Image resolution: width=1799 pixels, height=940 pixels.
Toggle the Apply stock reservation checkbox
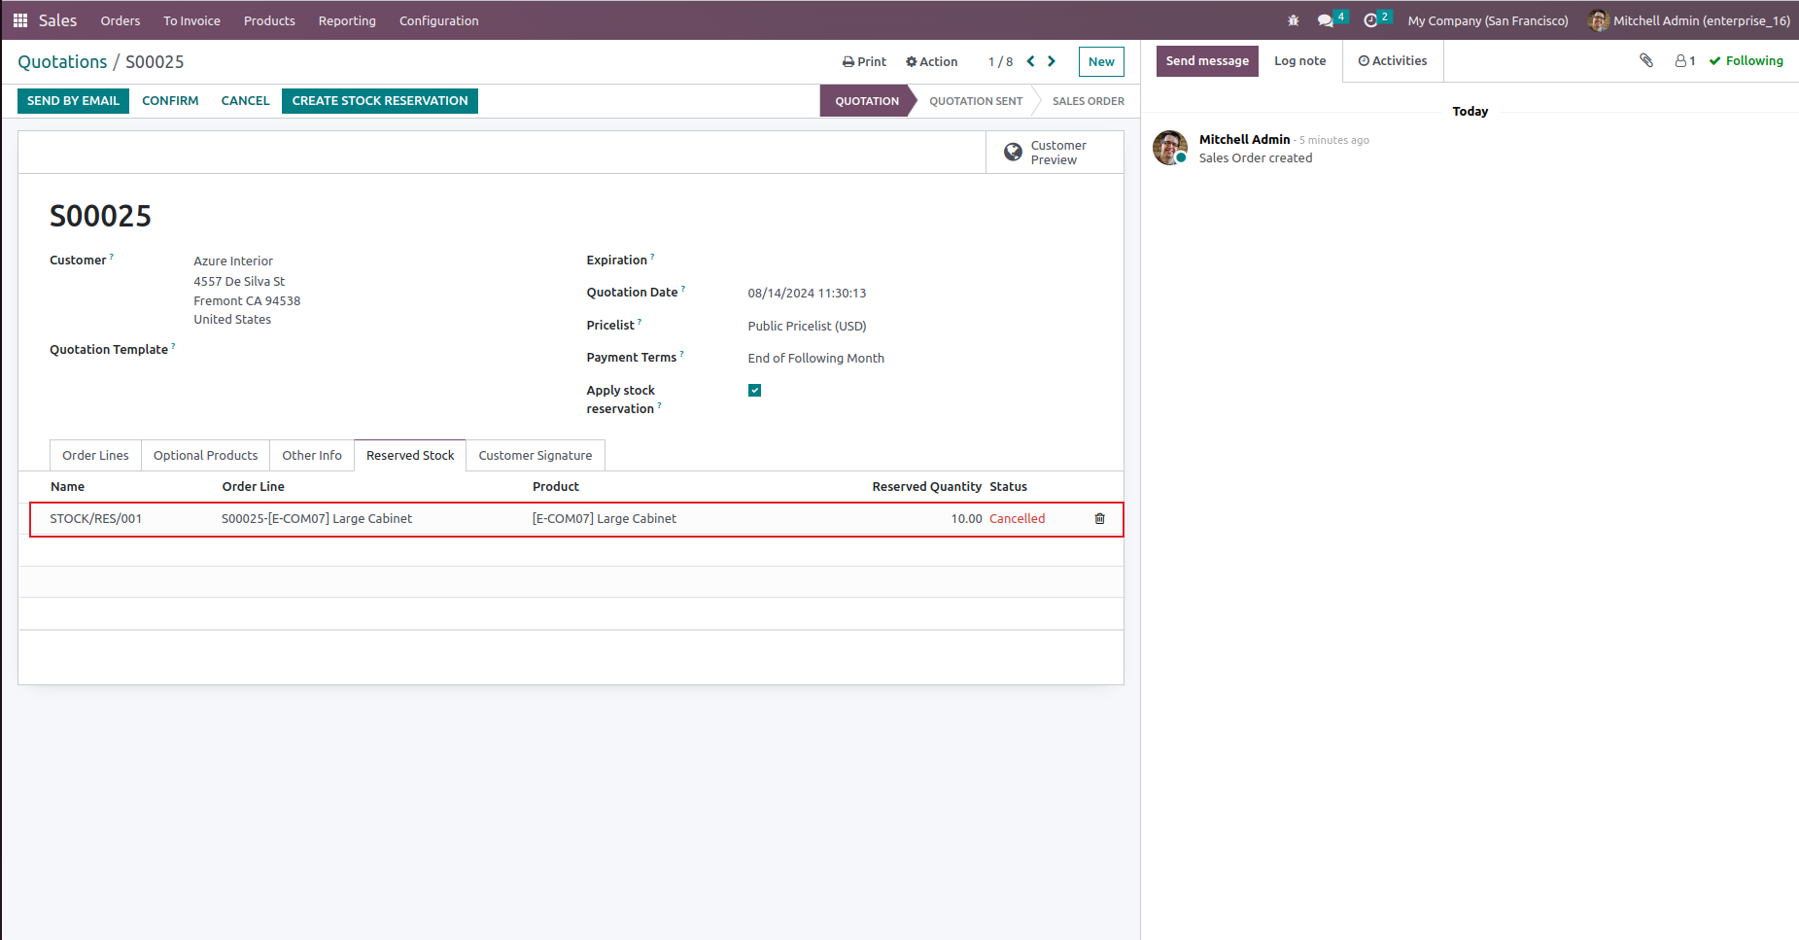tap(754, 390)
